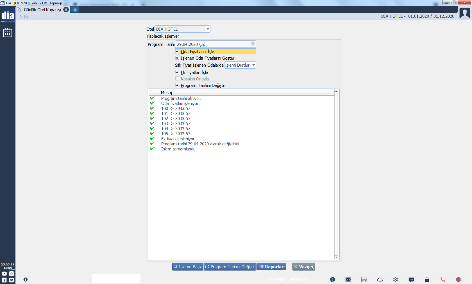The height and width of the screenshot is (284, 472).
Task: Select message row '102 -> 3033.57'
Action: click(x=242, y=119)
